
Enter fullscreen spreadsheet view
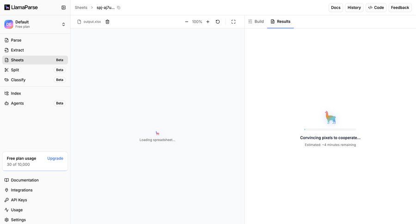pos(233,22)
